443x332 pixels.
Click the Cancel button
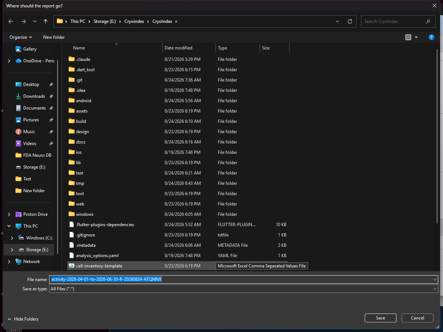(x=418, y=318)
